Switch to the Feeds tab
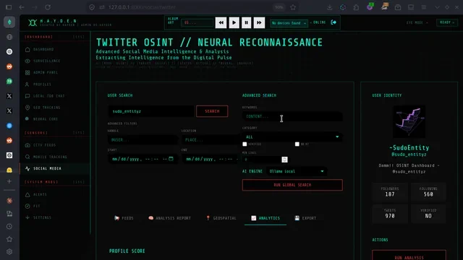Image resolution: width=463 pixels, height=260 pixels. coord(124,218)
